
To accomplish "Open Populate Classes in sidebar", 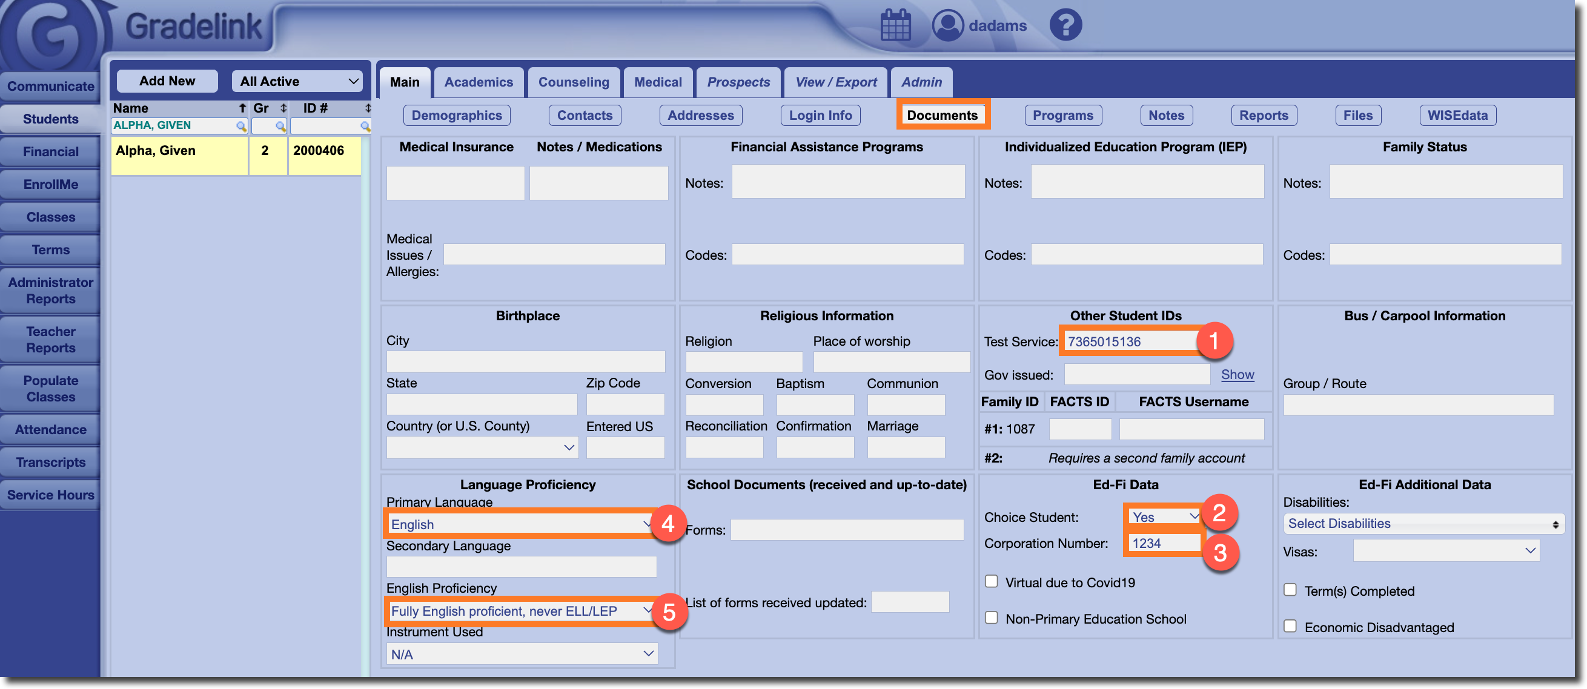I will [x=50, y=389].
